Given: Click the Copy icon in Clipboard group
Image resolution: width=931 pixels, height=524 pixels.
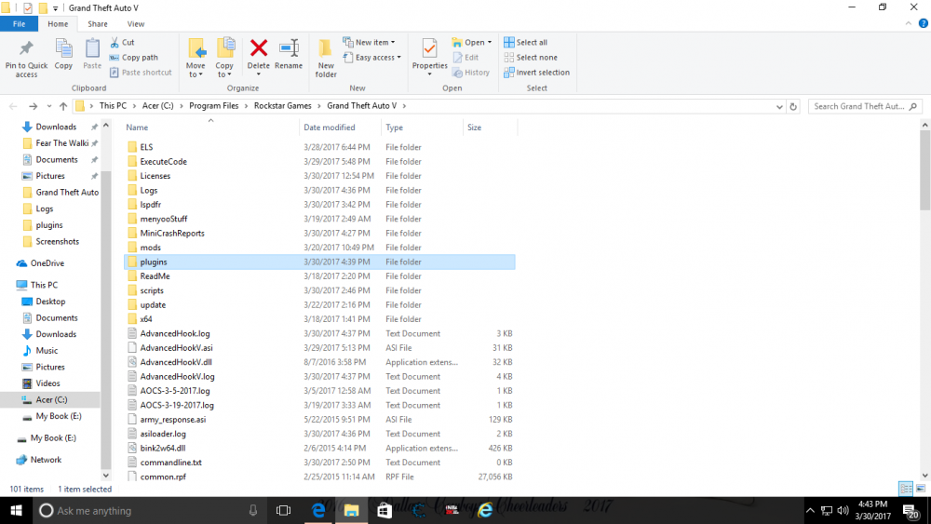Looking at the screenshot, I should [x=63, y=48].
